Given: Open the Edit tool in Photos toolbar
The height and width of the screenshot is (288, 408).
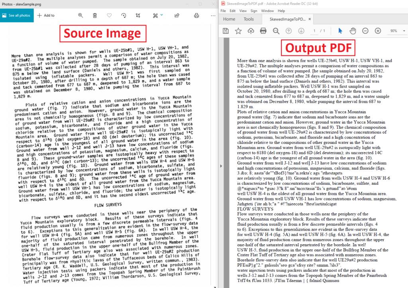Looking at the screenshot, I should click(x=155, y=15).
